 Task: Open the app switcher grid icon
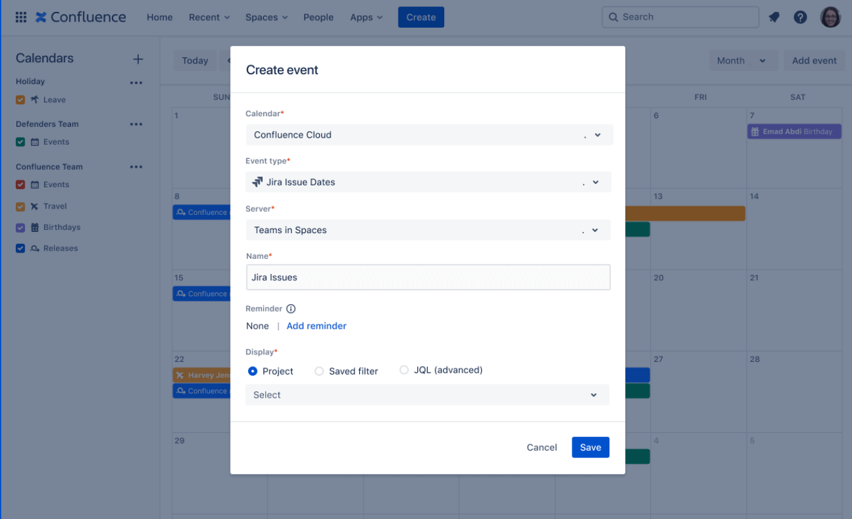pyautogui.click(x=21, y=18)
